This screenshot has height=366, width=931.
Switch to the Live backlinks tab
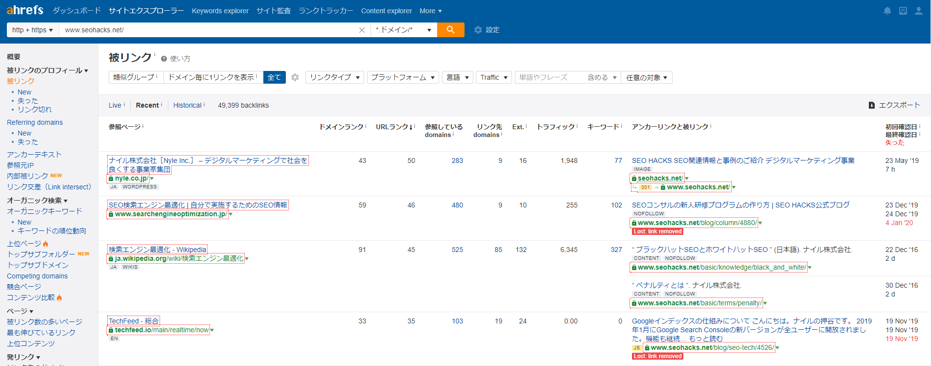tap(115, 105)
